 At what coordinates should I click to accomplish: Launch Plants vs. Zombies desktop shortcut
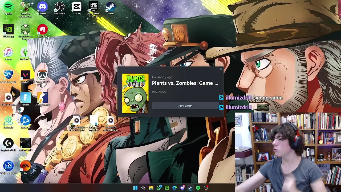(x=25, y=10)
